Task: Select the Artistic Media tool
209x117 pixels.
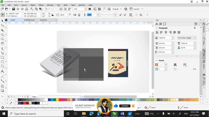Action: (x=2, y=53)
